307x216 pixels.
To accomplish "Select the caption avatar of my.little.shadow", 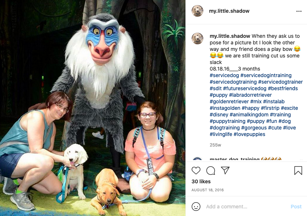I will click(x=197, y=39).
